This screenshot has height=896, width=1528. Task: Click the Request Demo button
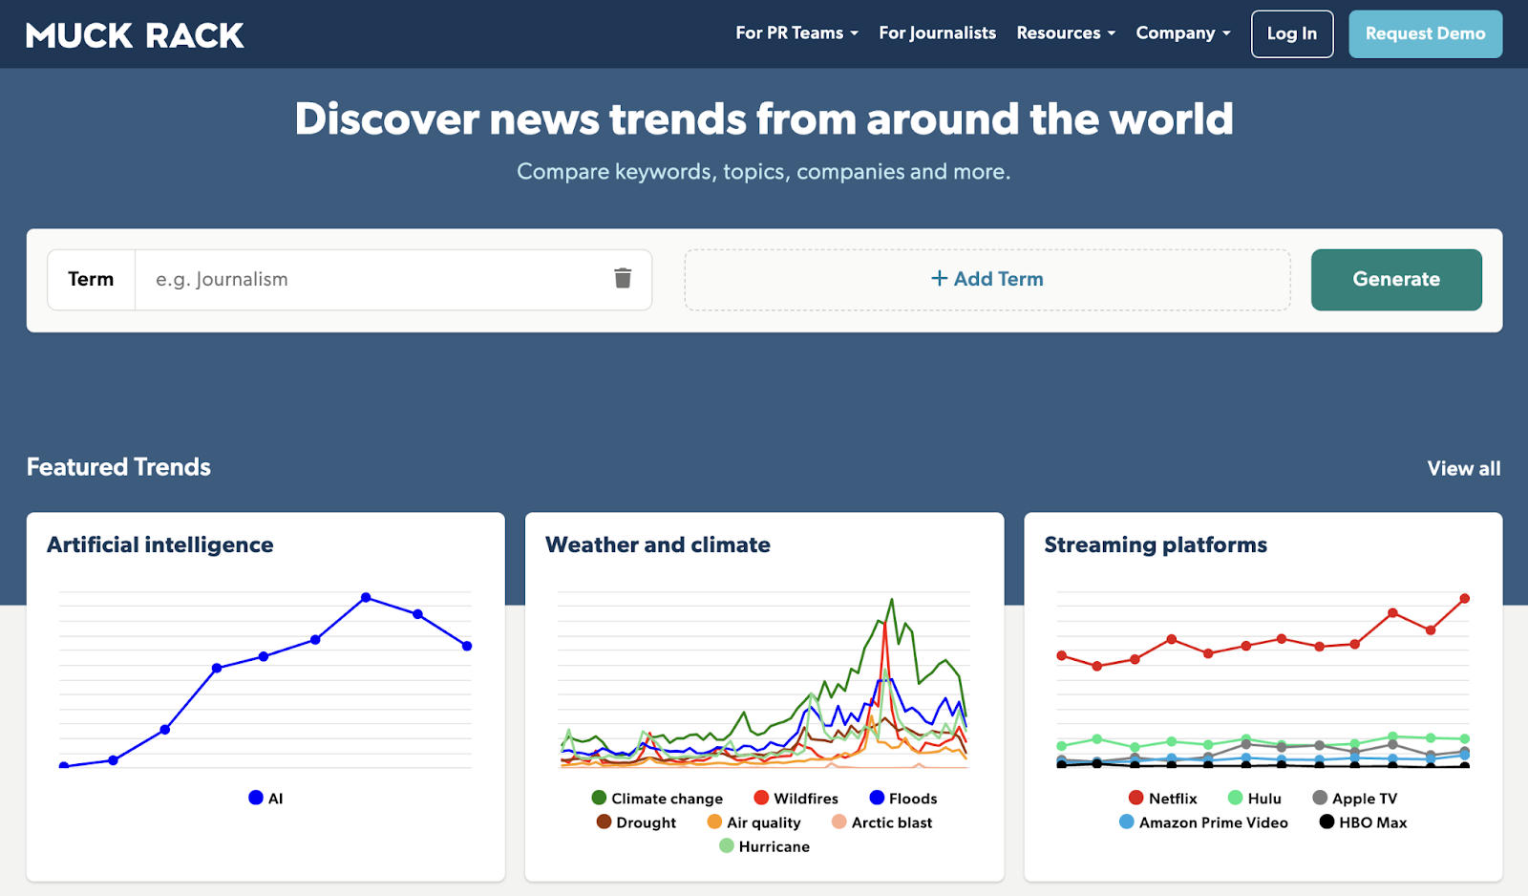1425,34
